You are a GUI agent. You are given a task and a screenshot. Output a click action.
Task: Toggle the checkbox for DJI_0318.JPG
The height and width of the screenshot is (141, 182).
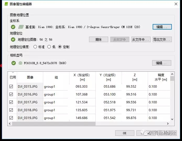11,110
